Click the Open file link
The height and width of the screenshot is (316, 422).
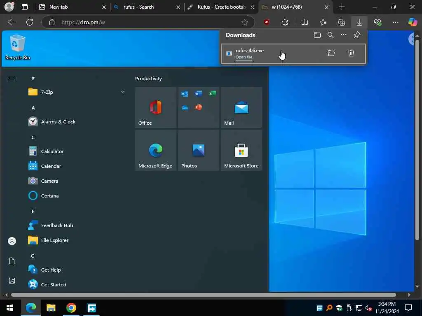(244, 57)
